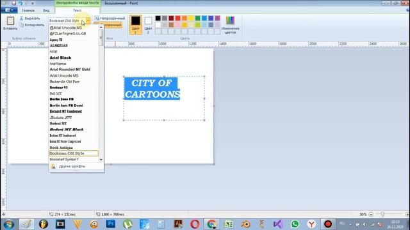Activate Color 1 (Цвет 1) black box
This screenshot has width=410, height=230.
tap(135, 25)
